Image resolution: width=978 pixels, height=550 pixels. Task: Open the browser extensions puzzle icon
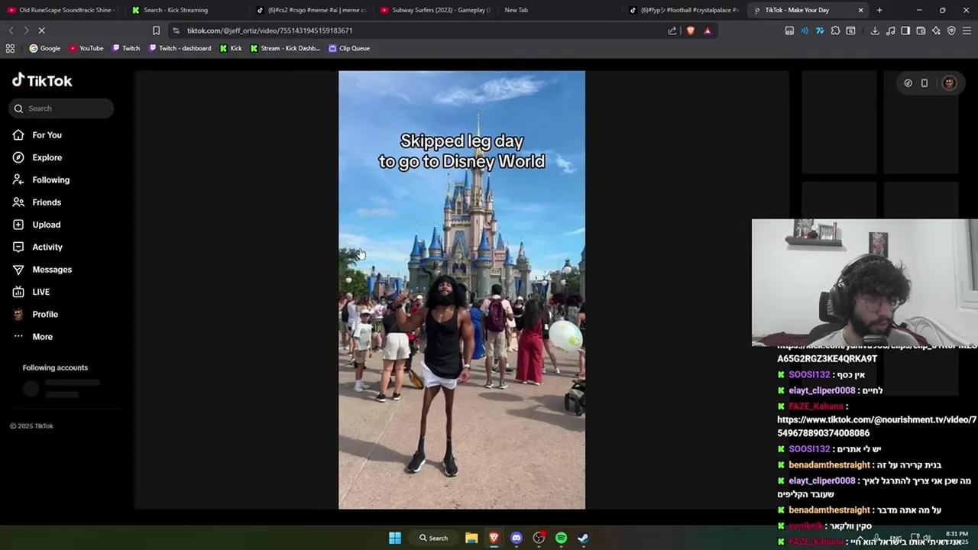tap(835, 31)
